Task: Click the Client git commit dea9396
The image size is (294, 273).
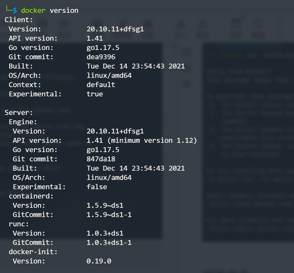Action: click(101, 57)
